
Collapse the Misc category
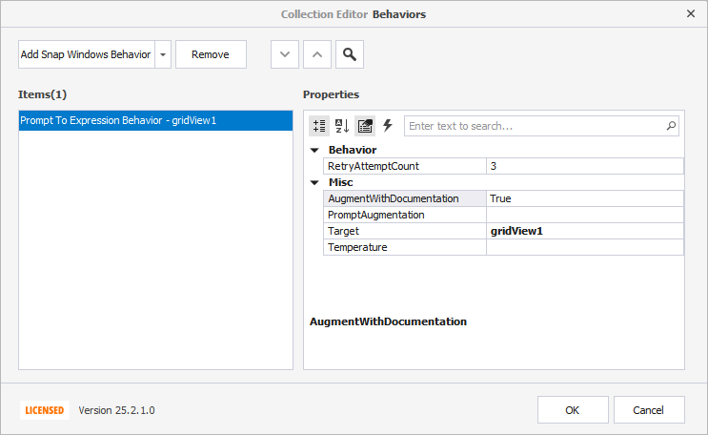[x=314, y=183]
